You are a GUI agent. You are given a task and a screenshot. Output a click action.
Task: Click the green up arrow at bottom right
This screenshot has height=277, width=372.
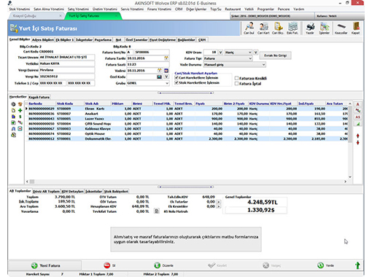point(357,265)
